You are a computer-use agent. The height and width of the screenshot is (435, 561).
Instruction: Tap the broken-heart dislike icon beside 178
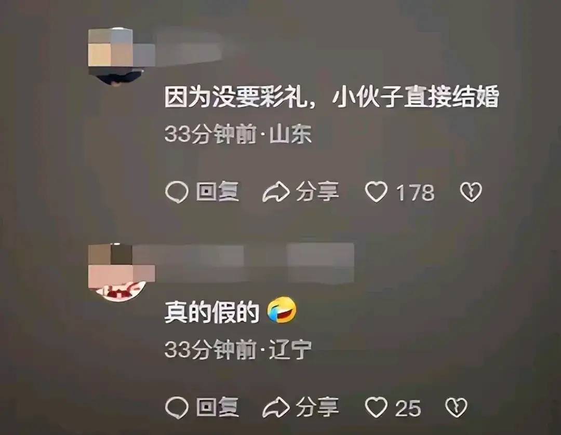click(471, 192)
